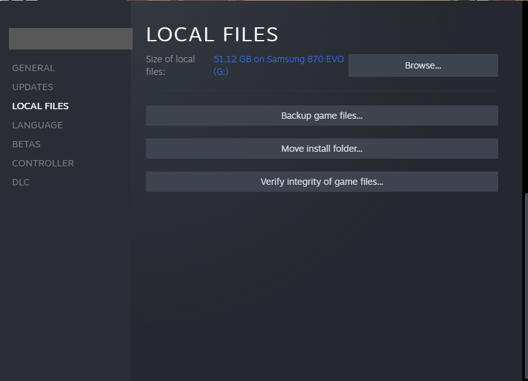Select the Local Files tab

(41, 106)
